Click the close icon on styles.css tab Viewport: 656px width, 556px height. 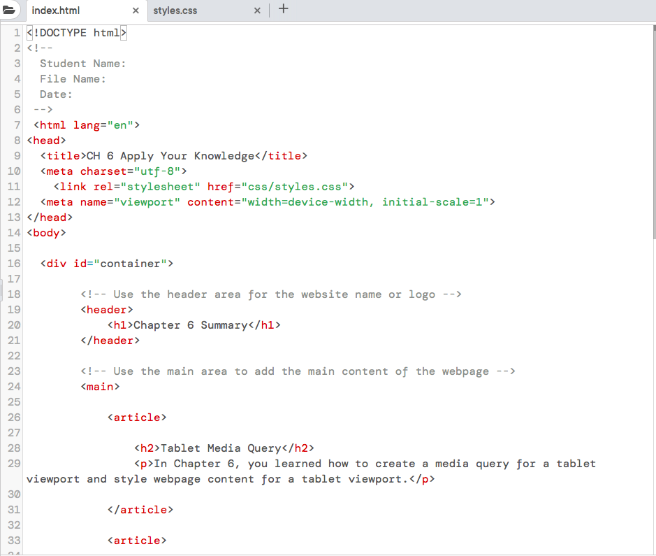pyautogui.click(x=257, y=10)
